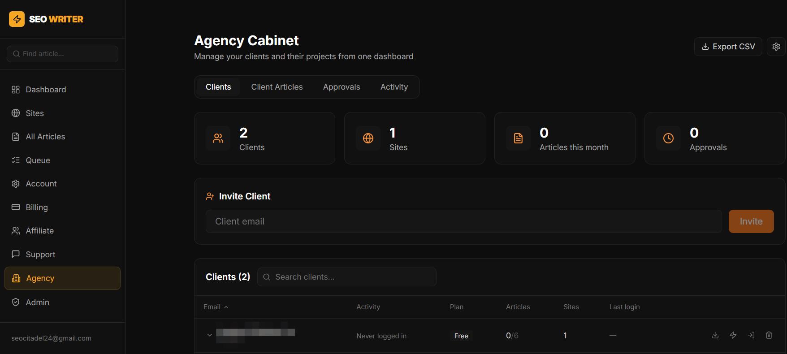Click the clock icon in the Approvals card
The width and height of the screenshot is (787, 354).
tap(668, 138)
